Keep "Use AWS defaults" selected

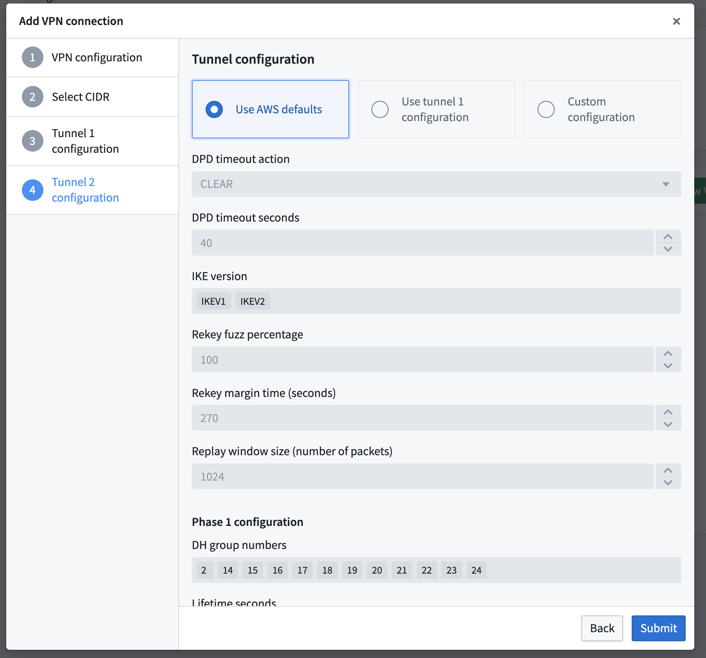coord(213,109)
